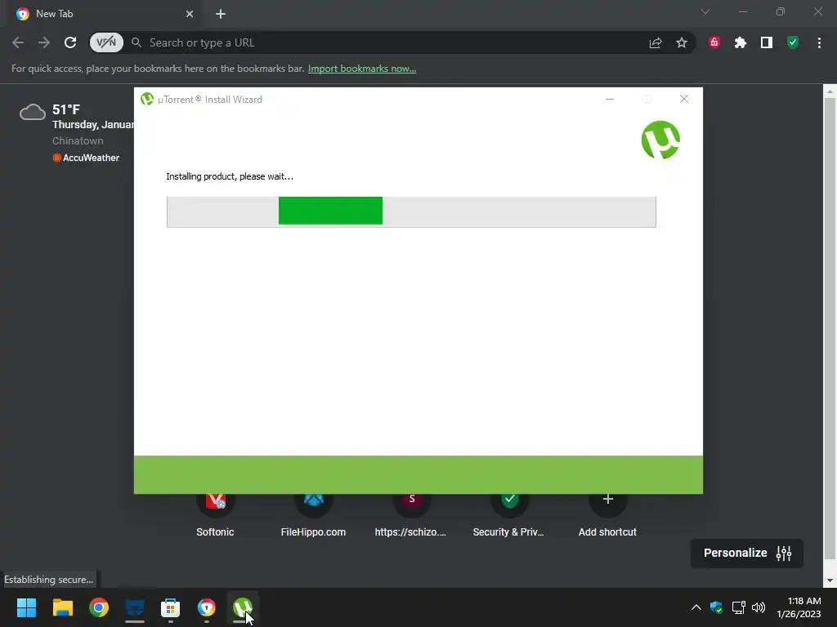837x627 pixels.
Task: Open the FileHippo.com shortcut
Action: tap(313, 515)
